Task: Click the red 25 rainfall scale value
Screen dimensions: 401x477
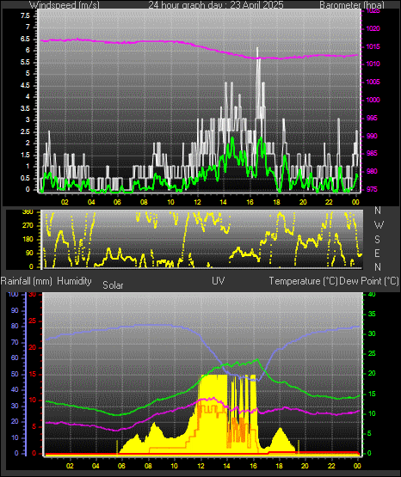Action: point(33,321)
